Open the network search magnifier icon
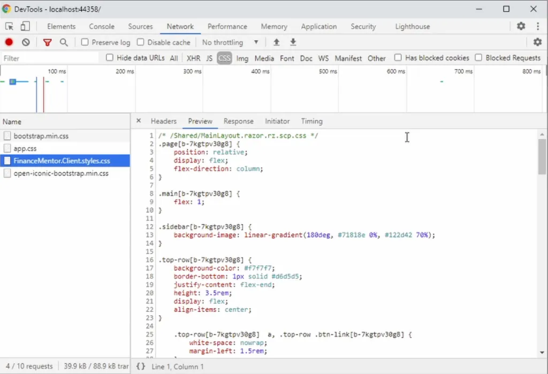The width and height of the screenshot is (548, 374). [64, 42]
